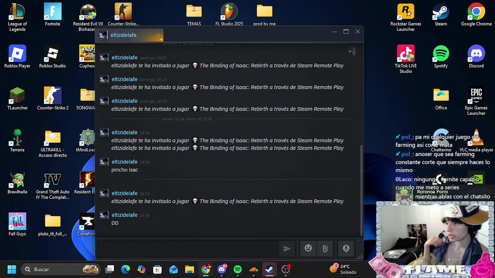The height and width of the screenshot is (278, 495).
Task: Start voice chat with the microphone icon
Action: (x=346, y=249)
